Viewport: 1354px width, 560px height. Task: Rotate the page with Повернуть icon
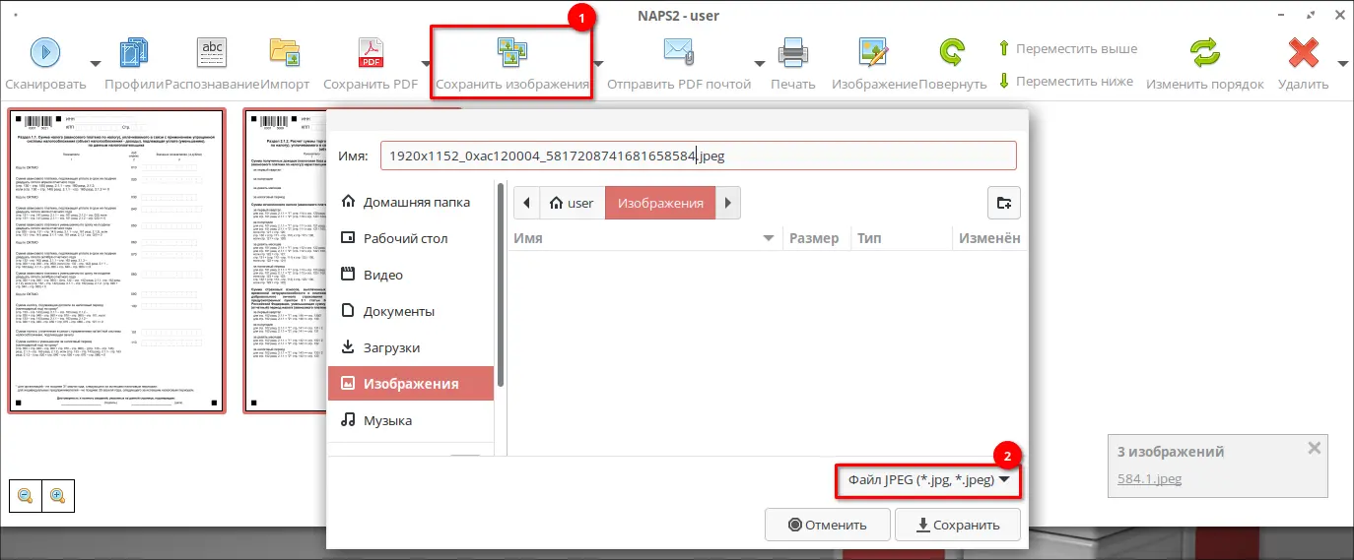pyautogui.click(x=952, y=52)
